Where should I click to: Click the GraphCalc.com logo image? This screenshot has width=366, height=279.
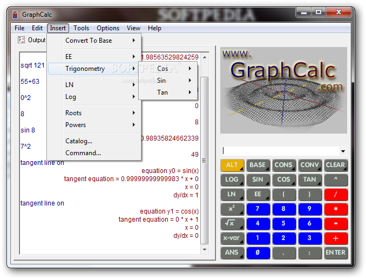pos(283,90)
